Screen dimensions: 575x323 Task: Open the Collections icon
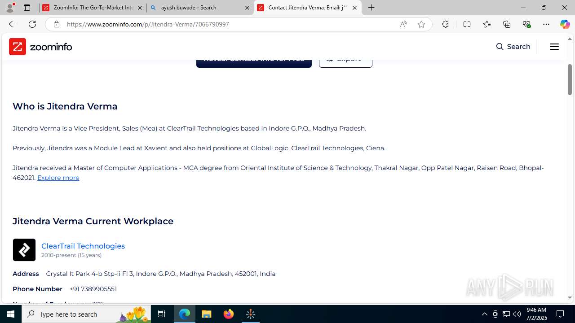coord(507,24)
